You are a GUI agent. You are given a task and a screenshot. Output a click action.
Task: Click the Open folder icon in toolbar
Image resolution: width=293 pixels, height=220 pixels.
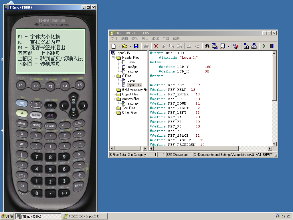point(125,46)
